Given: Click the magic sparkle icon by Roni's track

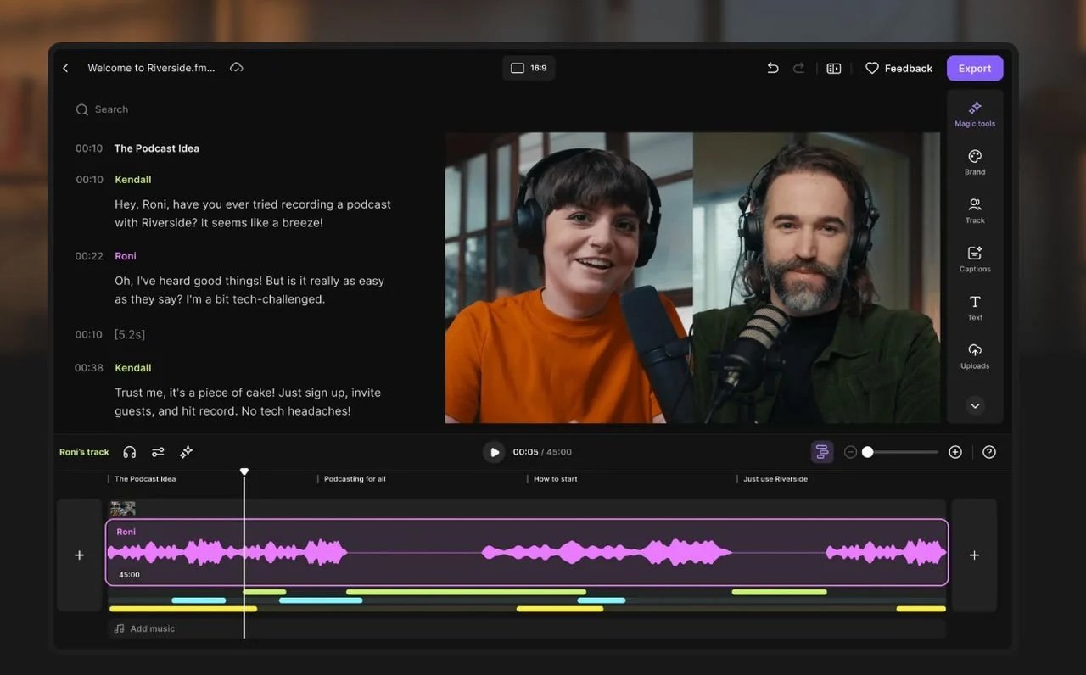Looking at the screenshot, I should click(187, 452).
